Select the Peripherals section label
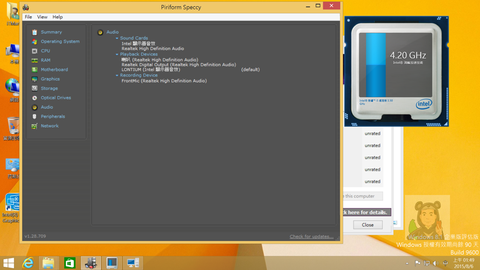The height and width of the screenshot is (270, 480). coord(53,116)
